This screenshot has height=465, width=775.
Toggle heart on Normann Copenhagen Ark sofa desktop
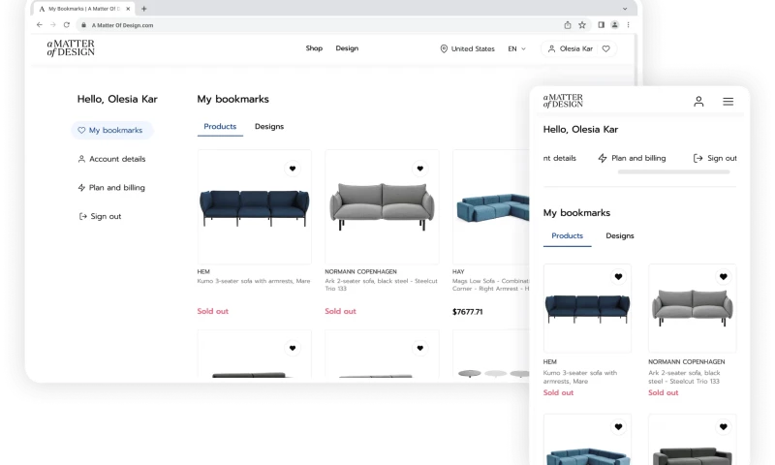(x=419, y=169)
